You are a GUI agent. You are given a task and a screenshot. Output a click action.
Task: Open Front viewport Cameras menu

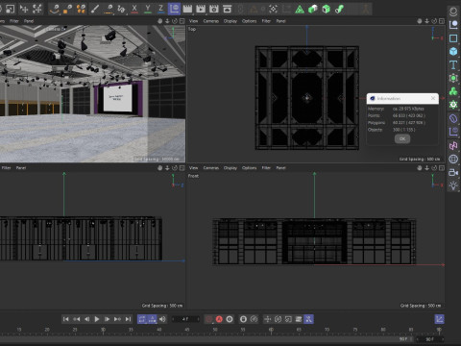211,168
